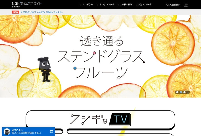201x136 pixels.
Task: Click the フシギな TV section heading
Action: point(100,120)
